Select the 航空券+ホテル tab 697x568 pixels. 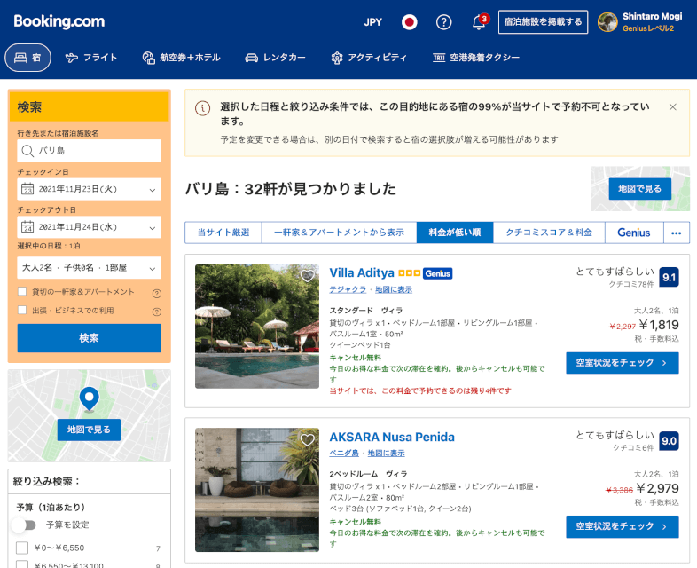pos(182,58)
